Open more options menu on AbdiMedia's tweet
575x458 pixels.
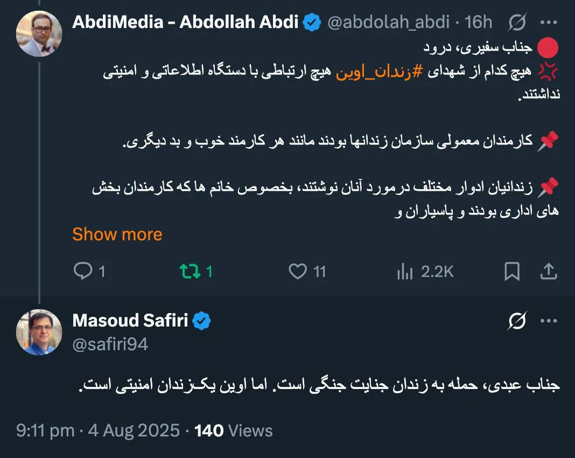[x=550, y=22]
